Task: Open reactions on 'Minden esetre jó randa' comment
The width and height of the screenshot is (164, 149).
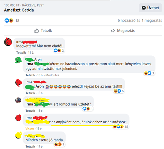Action: coord(59,145)
